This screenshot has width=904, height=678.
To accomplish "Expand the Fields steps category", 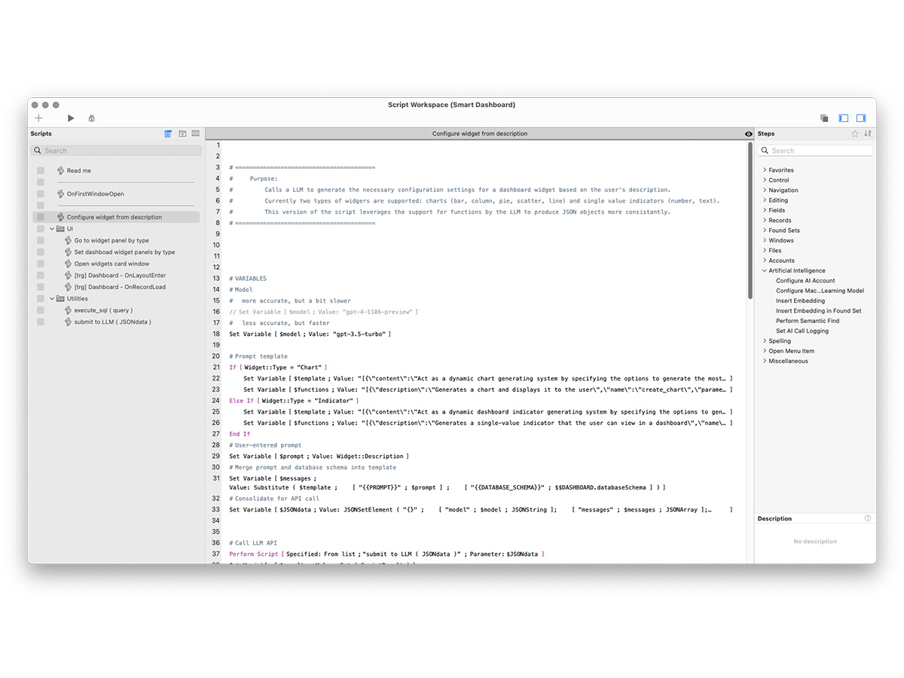I will [765, 210].
